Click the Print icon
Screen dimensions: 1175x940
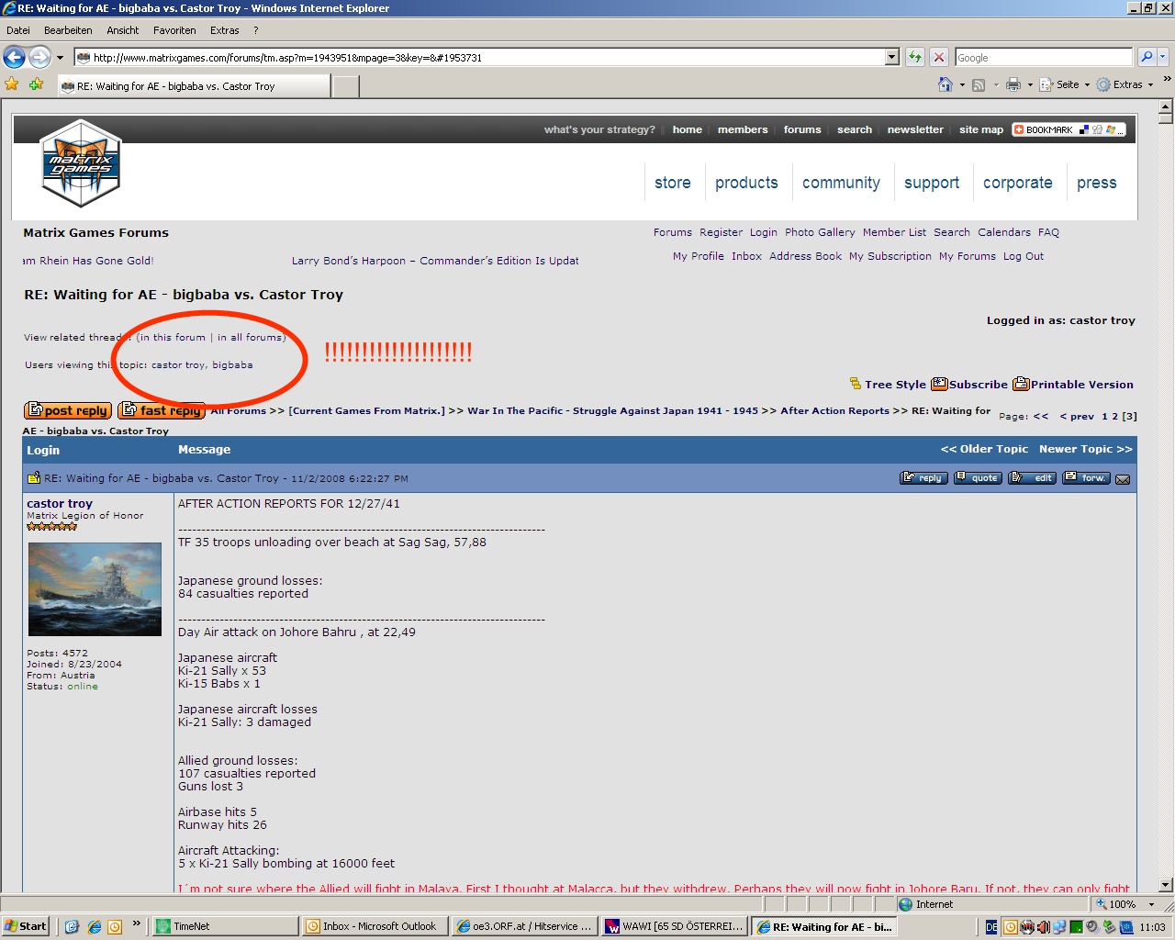tap(1013, 84)
